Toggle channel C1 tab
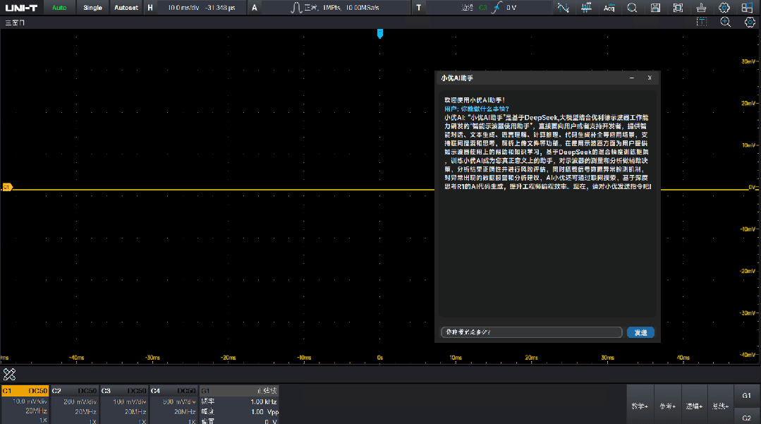761x424 pixels. [x=25, y=390]
